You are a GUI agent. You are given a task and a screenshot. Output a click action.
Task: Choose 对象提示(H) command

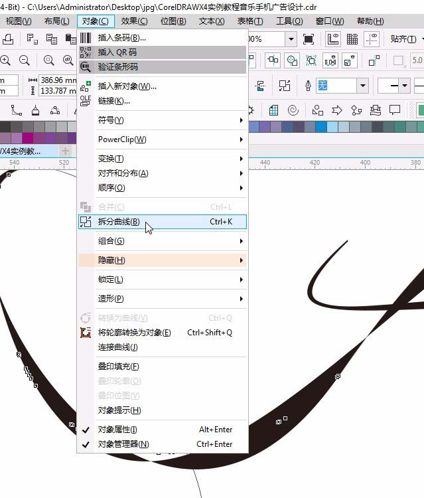(162, 410)
